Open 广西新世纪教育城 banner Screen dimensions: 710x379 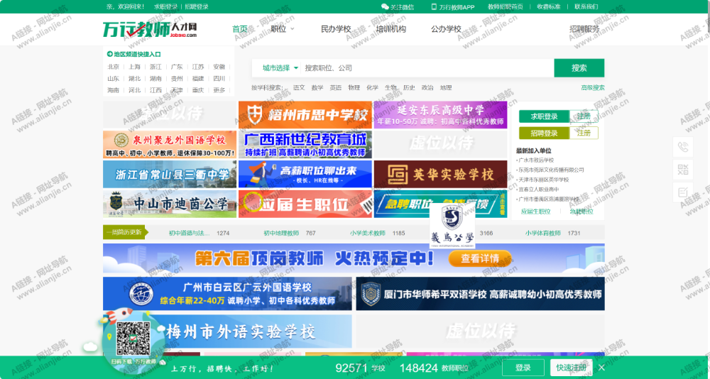(305, 145)
